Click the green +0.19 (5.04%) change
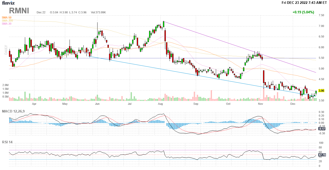 pyautogui.click(x=303, y=12)
